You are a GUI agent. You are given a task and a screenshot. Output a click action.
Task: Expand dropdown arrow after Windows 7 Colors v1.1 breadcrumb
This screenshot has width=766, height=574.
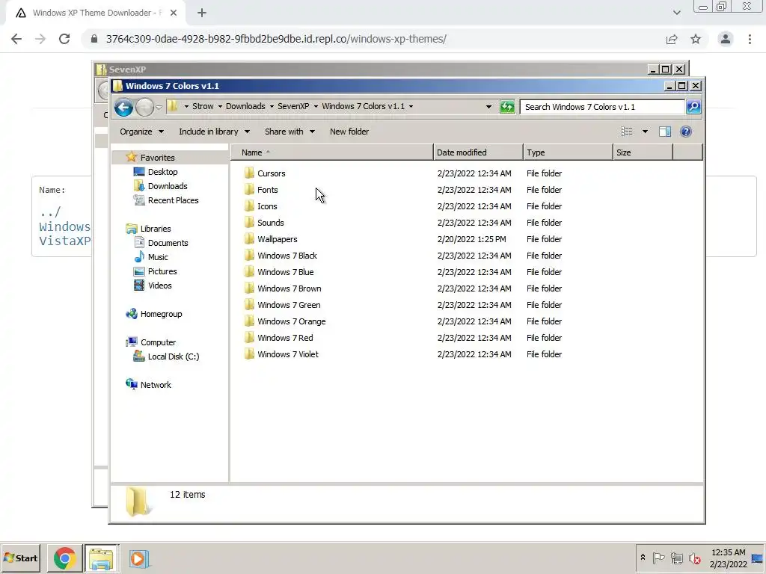411,106
